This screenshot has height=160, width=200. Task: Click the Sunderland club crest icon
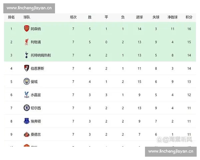[27, 134]
